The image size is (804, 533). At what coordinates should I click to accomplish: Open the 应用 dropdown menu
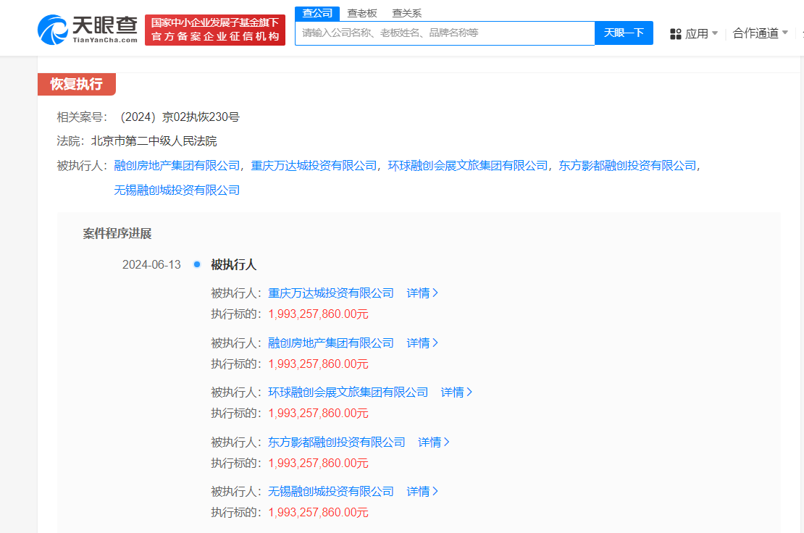tap(694, 33)
